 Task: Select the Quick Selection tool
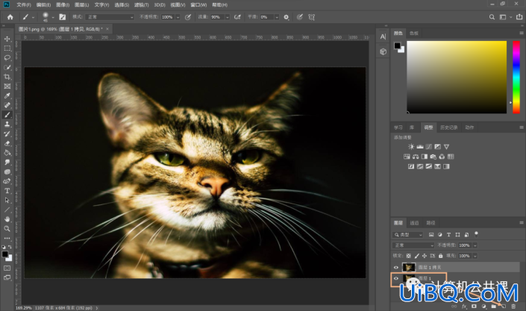[7, 67]
